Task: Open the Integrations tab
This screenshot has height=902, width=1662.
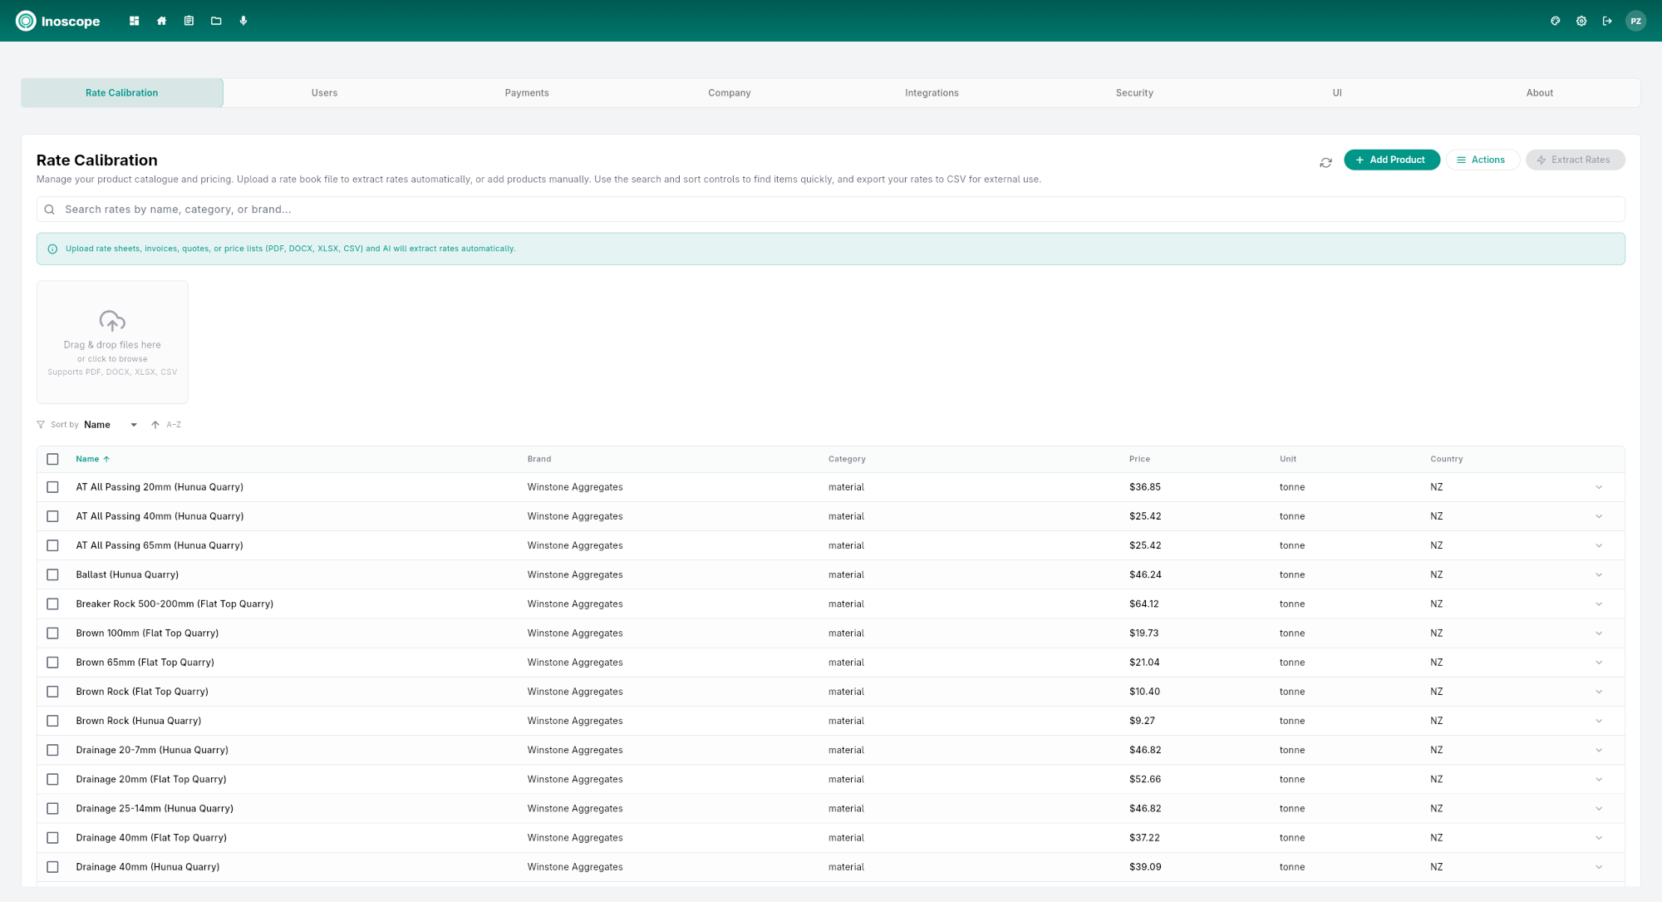Action: (x=932, y=92)
